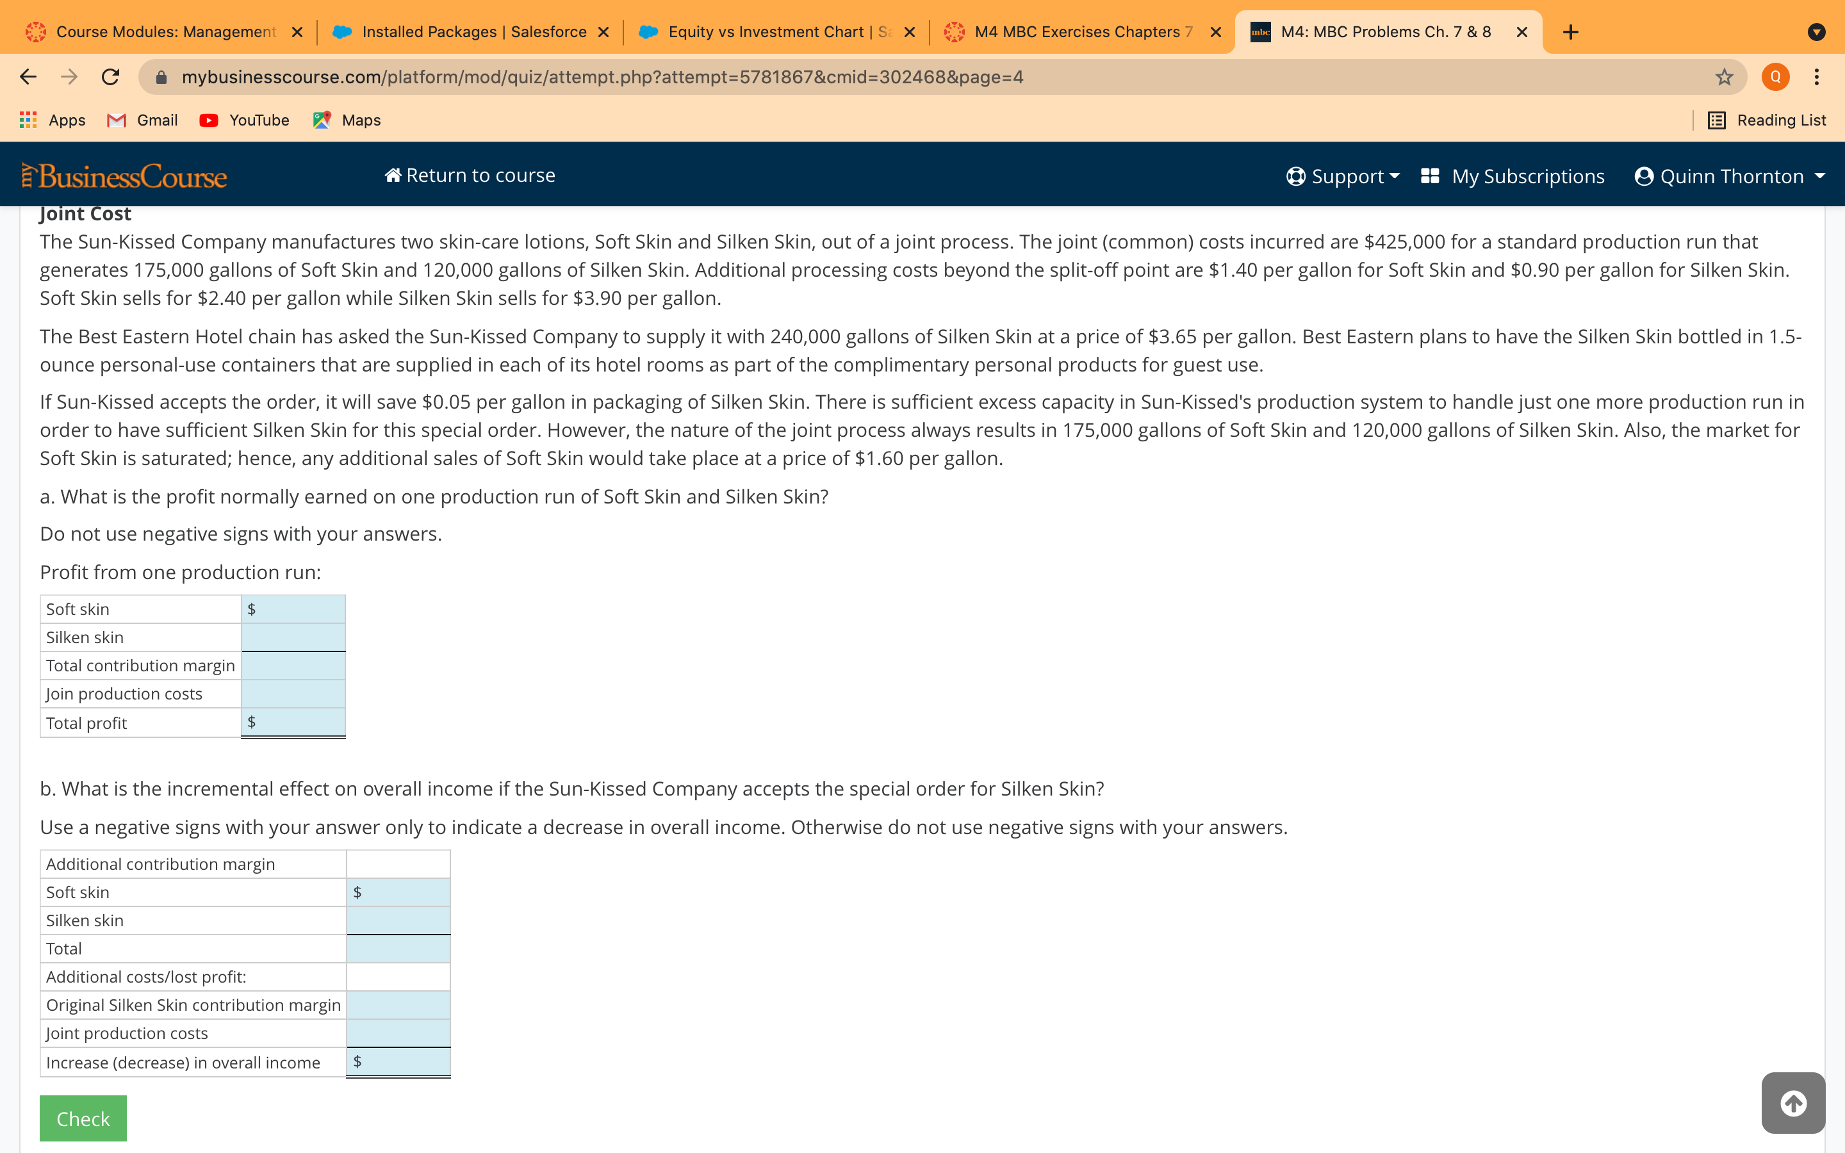Open the Gmail bookmark icon
1845x1153 pixels.
[x=116, y=120]
